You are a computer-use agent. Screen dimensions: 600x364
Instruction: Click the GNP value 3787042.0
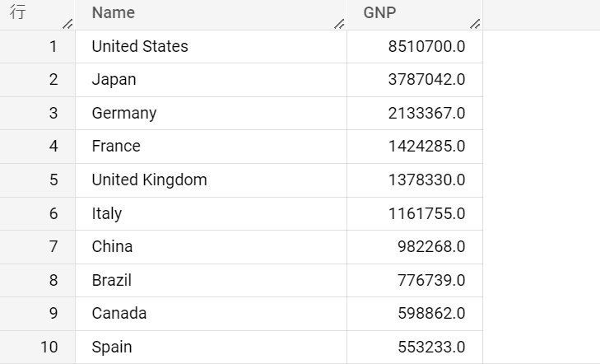(x=415, y=80)
